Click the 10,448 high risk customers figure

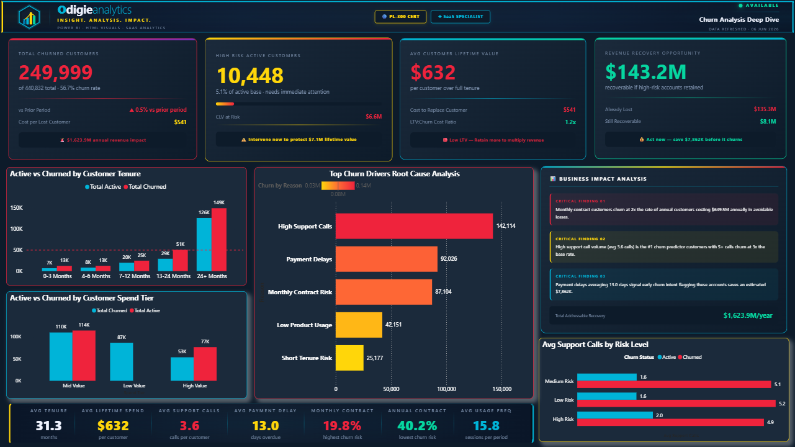[x=249, y=76]
